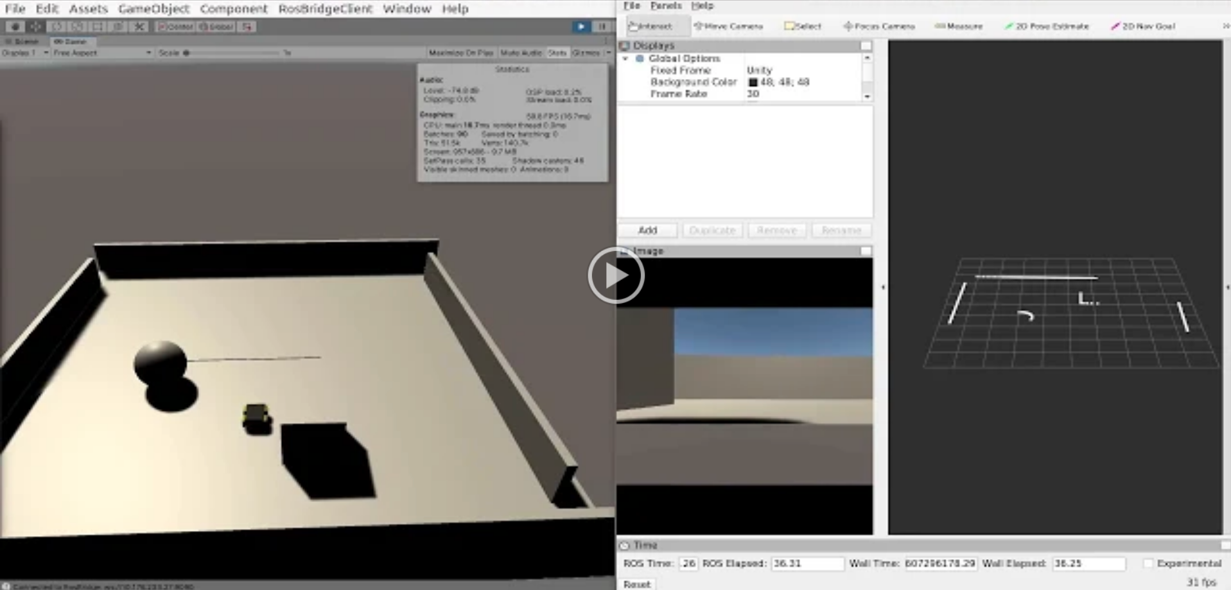The height and width of the screenshot is (590, 1231).
Task: Open the RViz Panels menu
Action: coord(665,6)
